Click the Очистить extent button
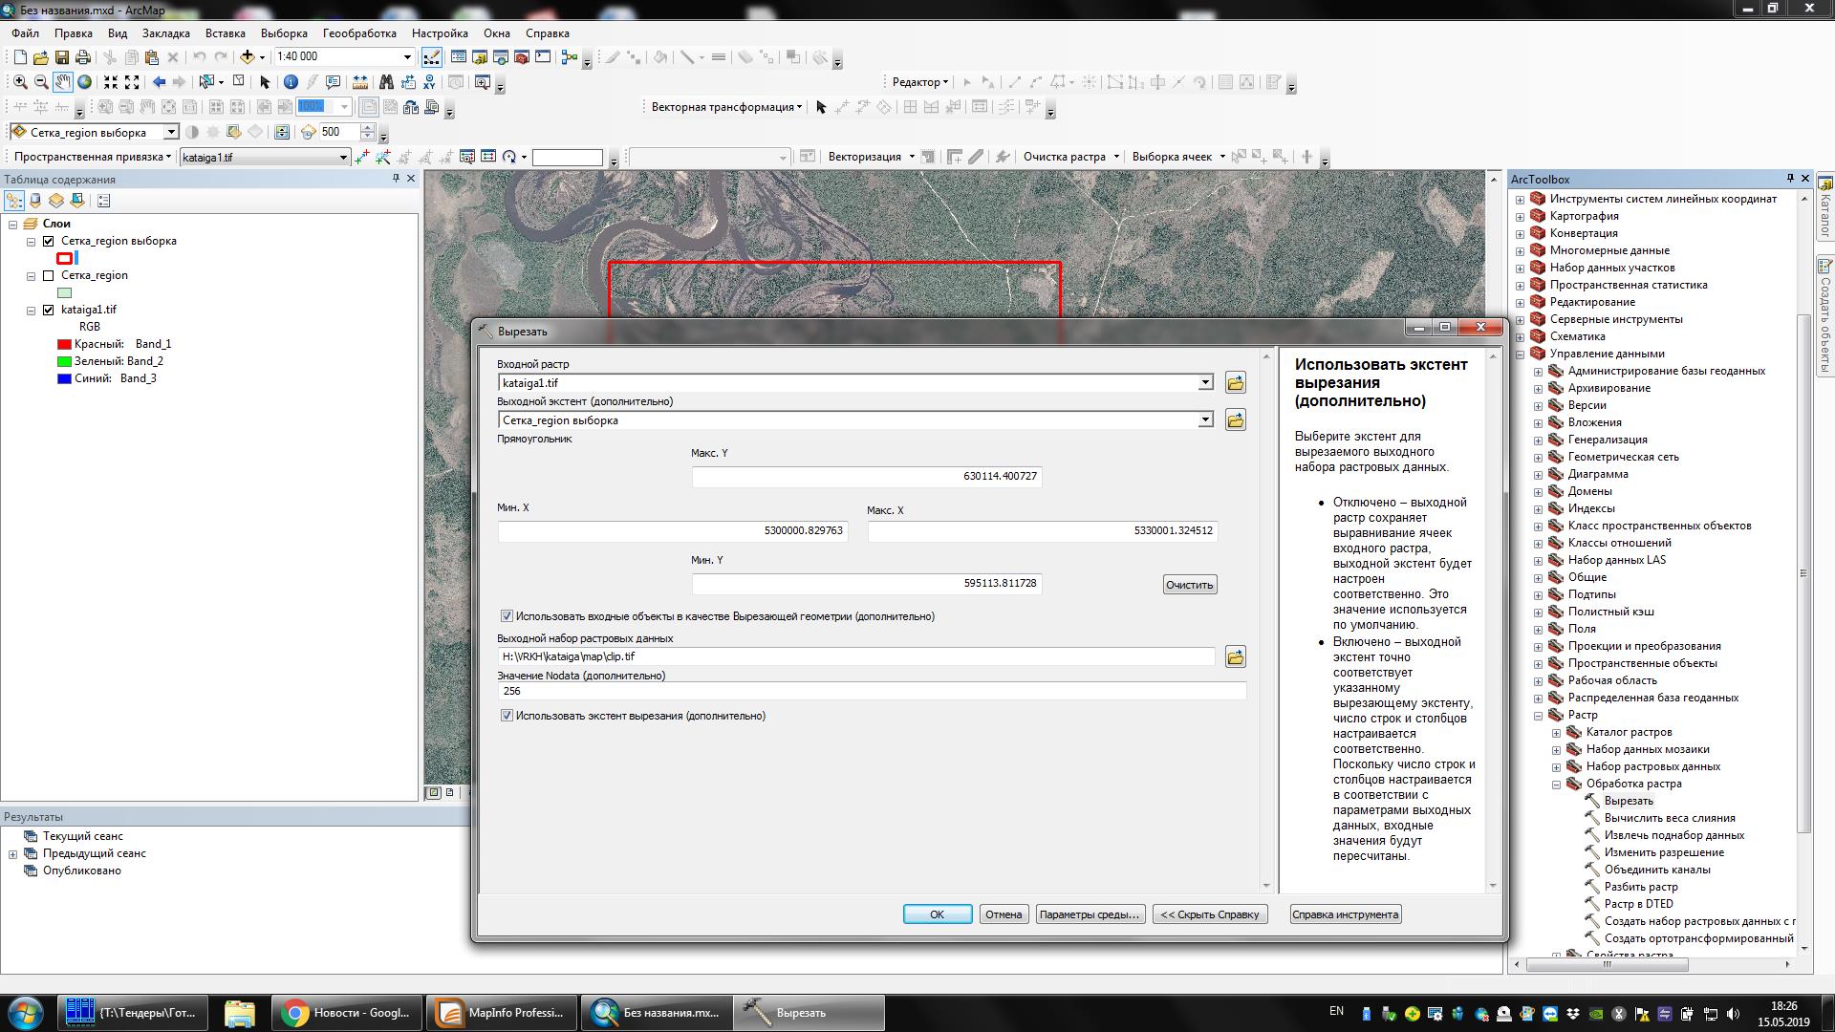Viewport: 1835px width, 1032px height. [1189, 585]
